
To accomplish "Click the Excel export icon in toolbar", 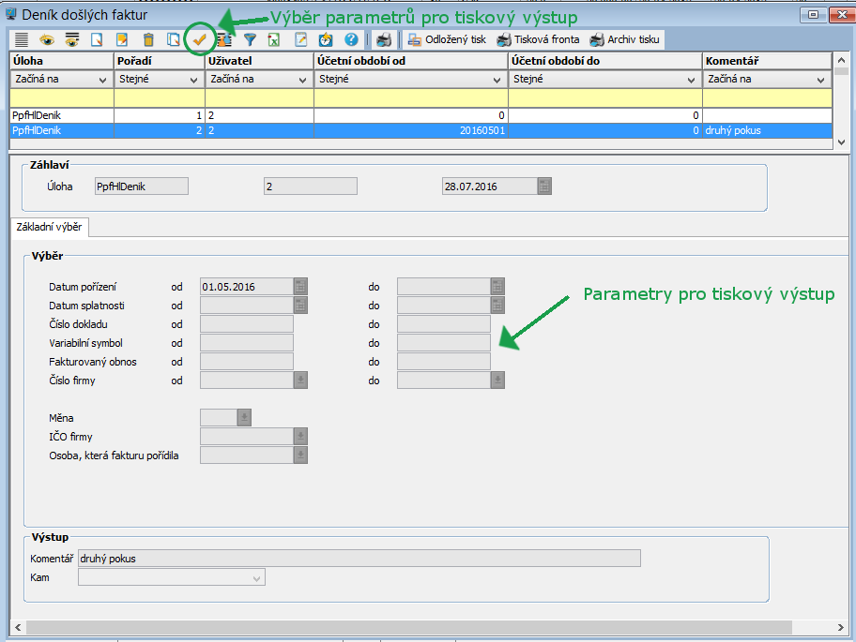I will (275, 39).
